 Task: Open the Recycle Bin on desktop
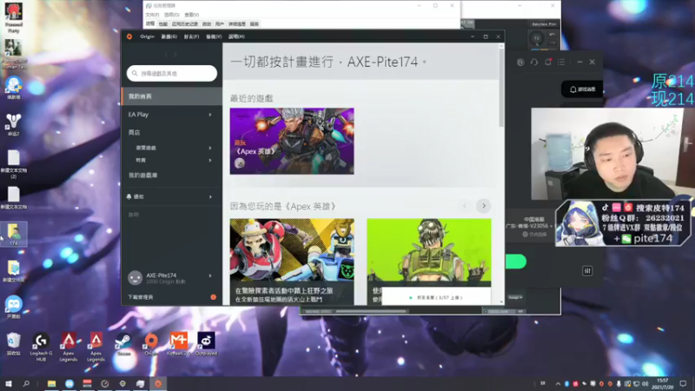(x=14, y=344)
